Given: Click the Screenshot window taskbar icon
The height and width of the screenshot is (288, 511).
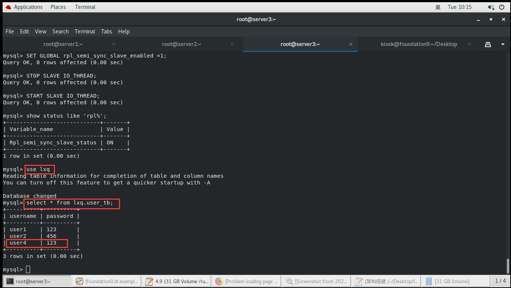Looking at the screenshot, I should coord(316,281).
